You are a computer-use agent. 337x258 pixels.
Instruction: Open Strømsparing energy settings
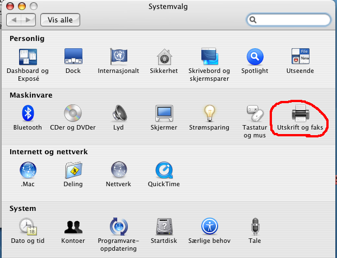click(x=209, y=114)
